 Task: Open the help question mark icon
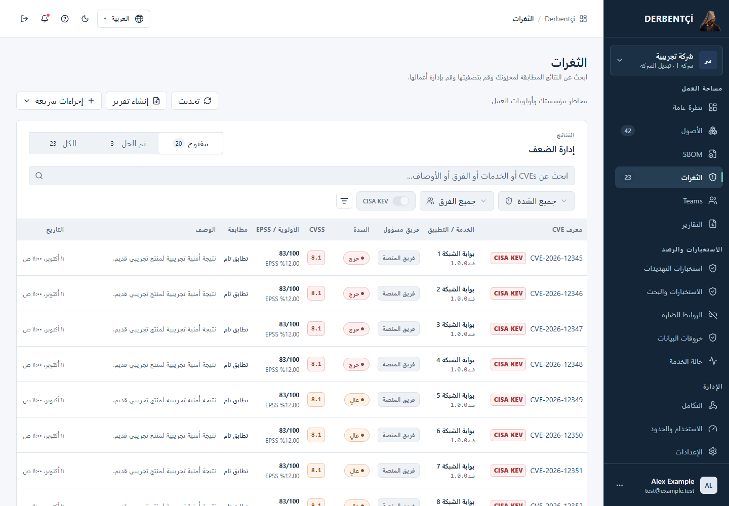(65, 19)
